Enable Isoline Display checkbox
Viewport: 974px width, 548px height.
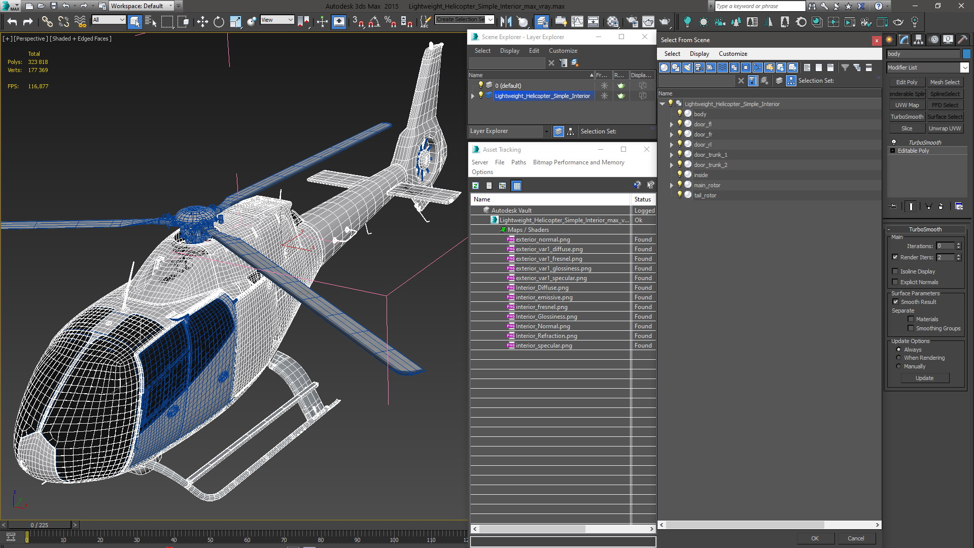point(895,271)
